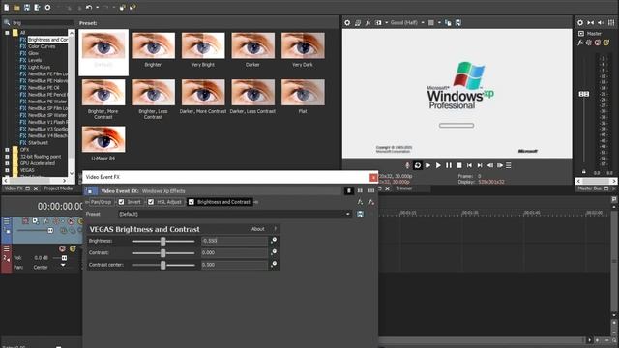Open the About link in plug-in header
This screenshot has height=348, width=619.
tap(258, 229)
